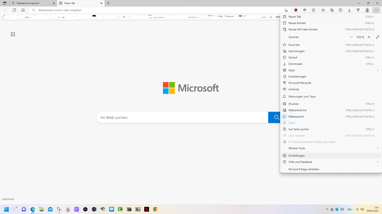The width and height of the screenshot is (382, 214).
Task: Launch Netflix from taskbar
Action: coord(147,209)
